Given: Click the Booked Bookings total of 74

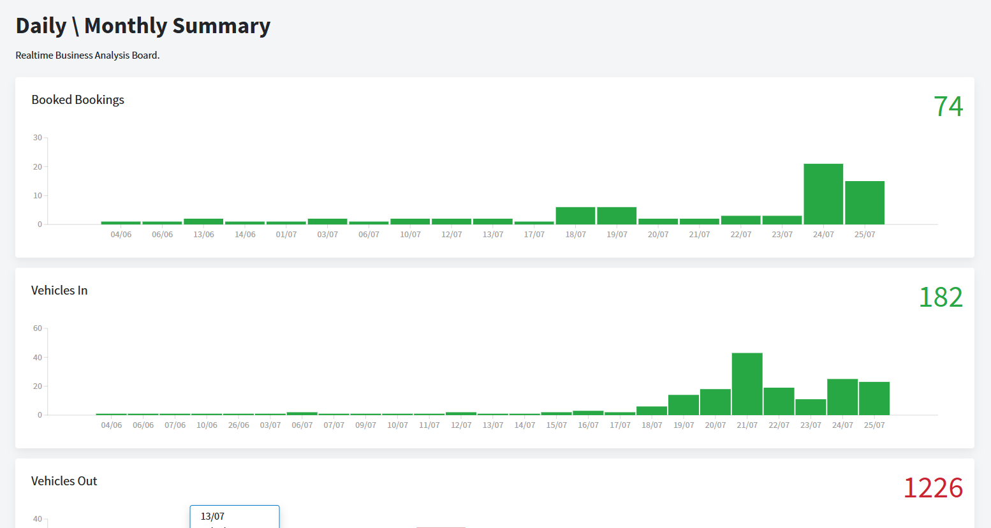Looking at the screenshot, I should [948, 106].
